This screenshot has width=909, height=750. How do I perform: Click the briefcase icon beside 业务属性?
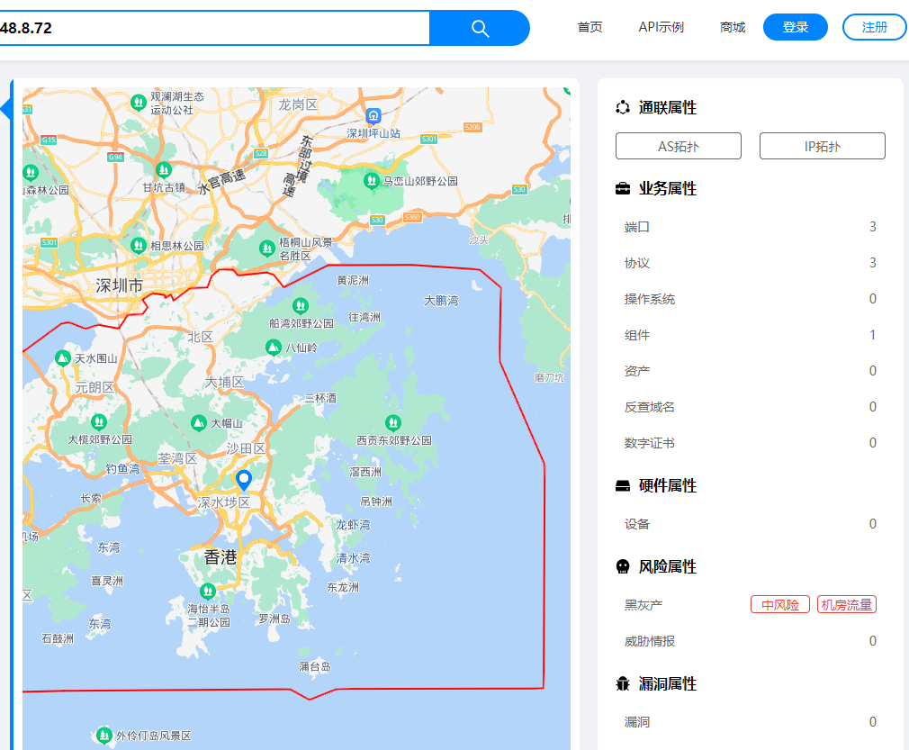(621, 189)
